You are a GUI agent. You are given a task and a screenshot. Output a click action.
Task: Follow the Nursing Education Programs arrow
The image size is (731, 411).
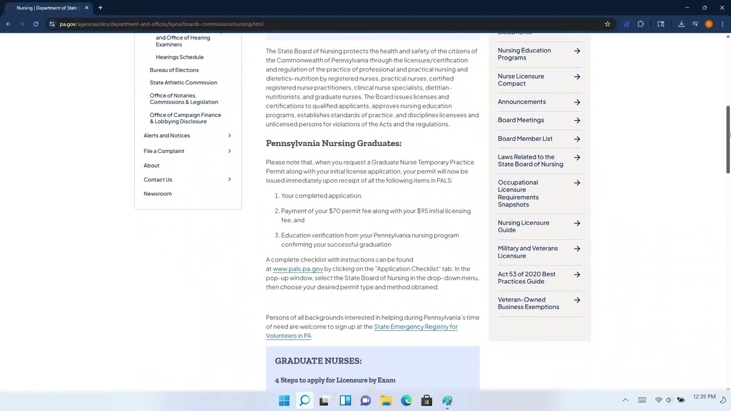577,51
